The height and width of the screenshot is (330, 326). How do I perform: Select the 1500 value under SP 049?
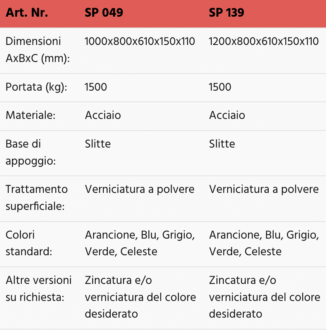[96, 87]
